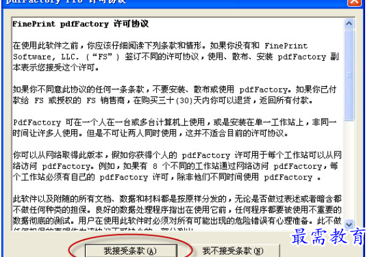
Task: Click the vertical scrollbar thumb
Action: pos(349,75)
